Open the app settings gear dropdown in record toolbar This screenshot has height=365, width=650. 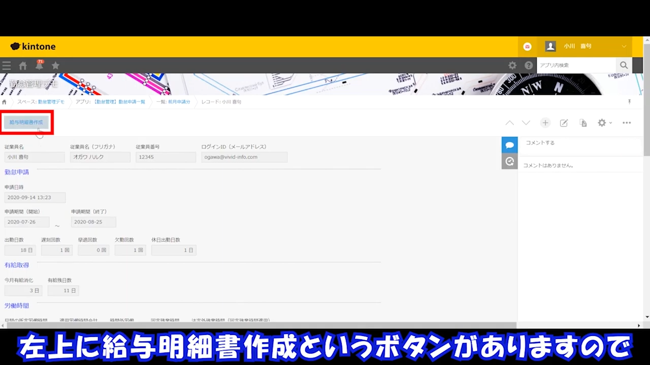click(604, 123)
